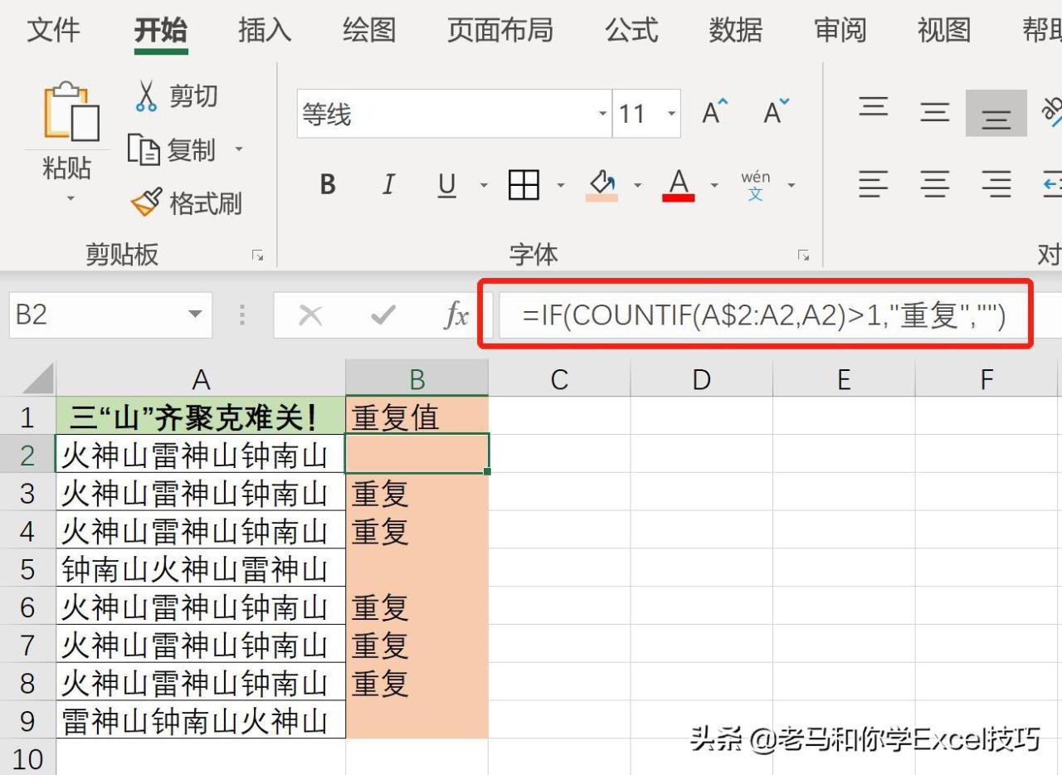Select the 开始 tab
1062x775 pixels.
pyautogui.click(x=161, y=31)
